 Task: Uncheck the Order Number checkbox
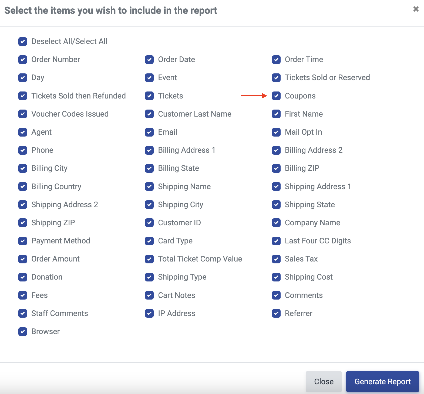(x=23, y=60)
